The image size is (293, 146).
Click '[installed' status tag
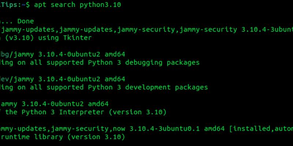(x=249, y=129)
